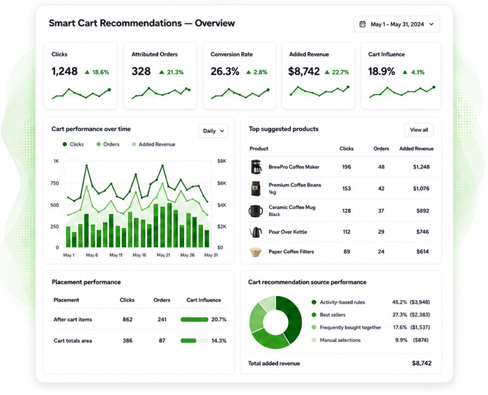
Task: Click the 45.2% ($3,948) source value
Action: (411, 302)
